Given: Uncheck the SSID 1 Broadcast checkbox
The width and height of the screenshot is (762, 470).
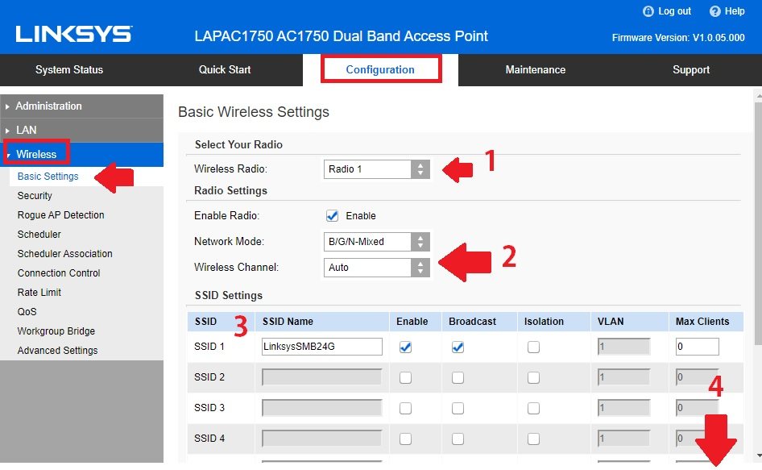Looking at the screenshot, I should 458,347.
